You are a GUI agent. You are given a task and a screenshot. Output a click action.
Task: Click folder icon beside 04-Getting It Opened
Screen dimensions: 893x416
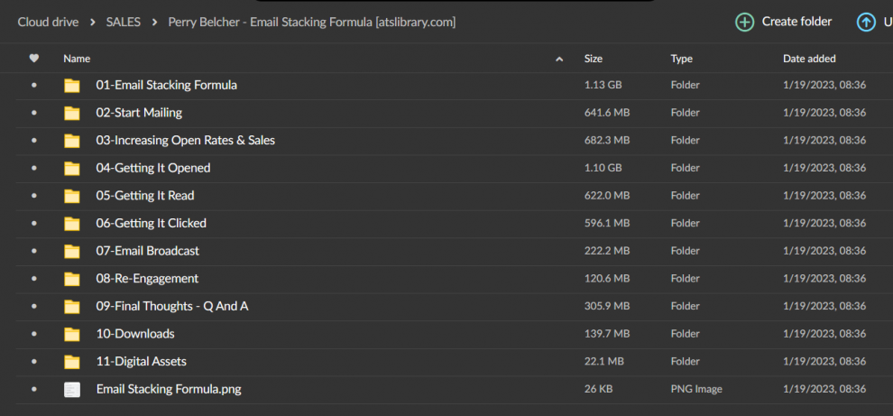72,169
